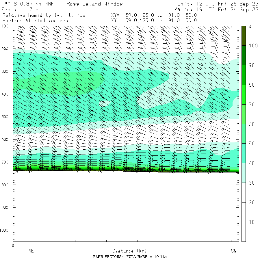
Task: Click the 'BARB VECTORS: FULL BARB = 10 kts' caption
Action: 130,257
